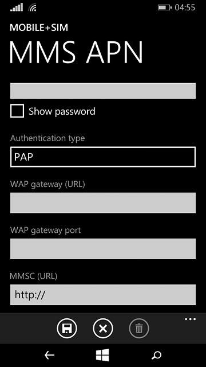Open the three-dots more options menu
Screen dimensions: 206x367
coord(190,319)
